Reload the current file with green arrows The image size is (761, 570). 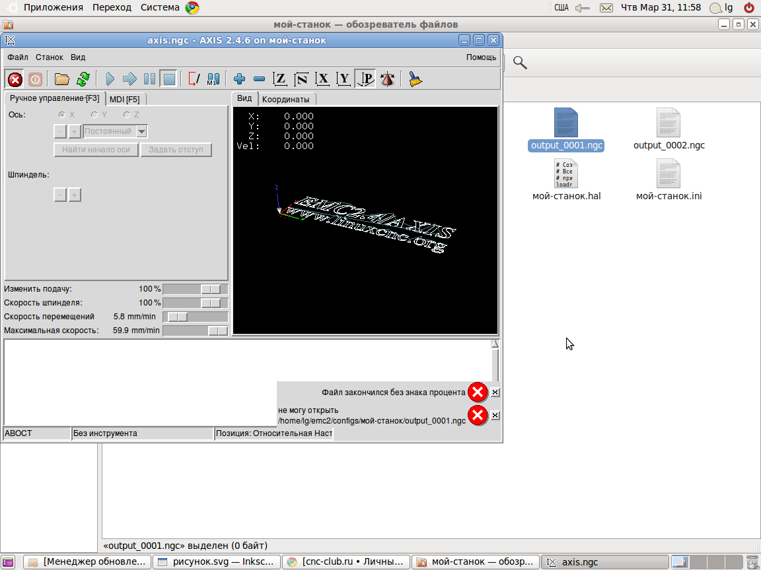tap(83, 79)
